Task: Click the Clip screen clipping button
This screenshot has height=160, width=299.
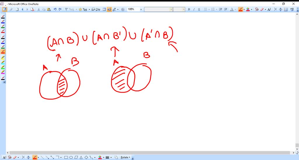Action: 96,9
